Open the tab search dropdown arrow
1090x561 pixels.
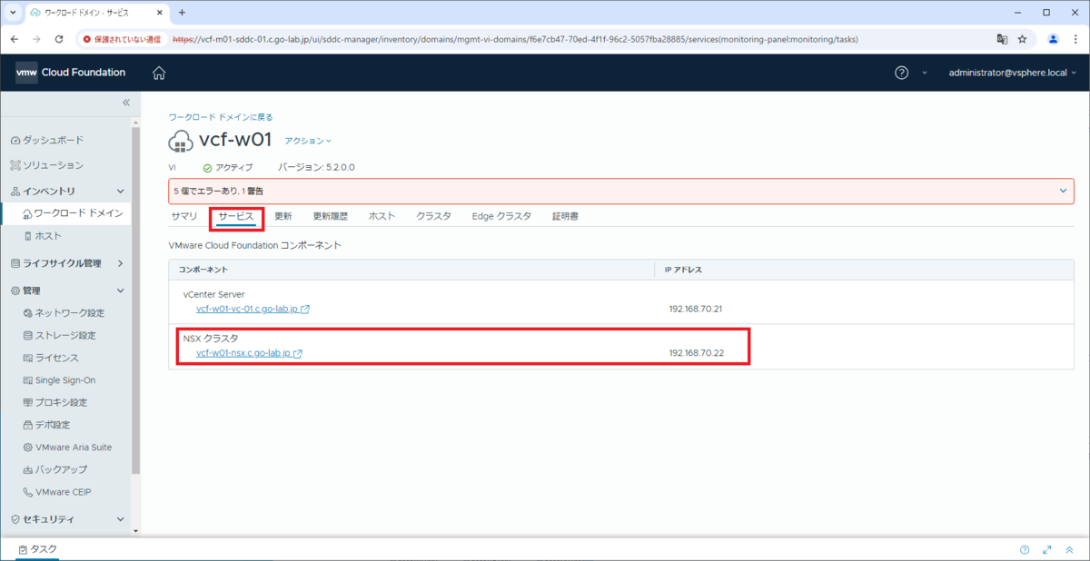coord(13,13)
